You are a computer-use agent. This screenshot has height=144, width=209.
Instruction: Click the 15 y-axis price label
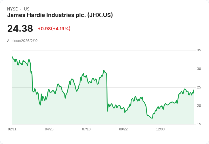[199, 124]
